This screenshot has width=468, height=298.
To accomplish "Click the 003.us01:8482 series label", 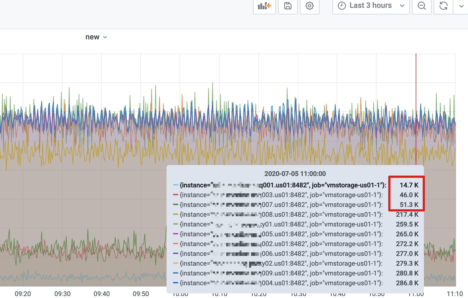I will click(281, 195).
